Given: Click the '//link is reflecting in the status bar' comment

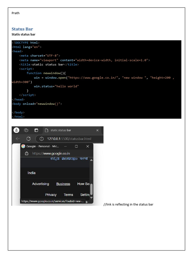Looking at the screenshot, I should 128,205.
